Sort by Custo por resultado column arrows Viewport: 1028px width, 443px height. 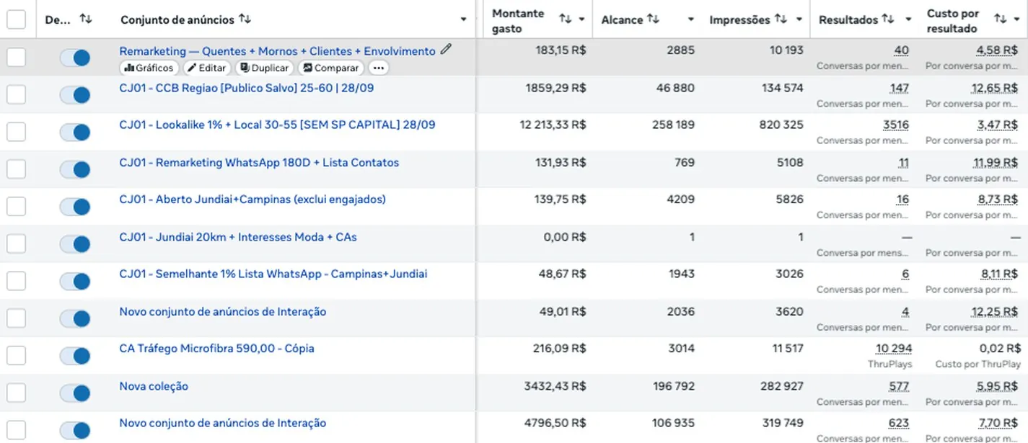coord(1000,19)
